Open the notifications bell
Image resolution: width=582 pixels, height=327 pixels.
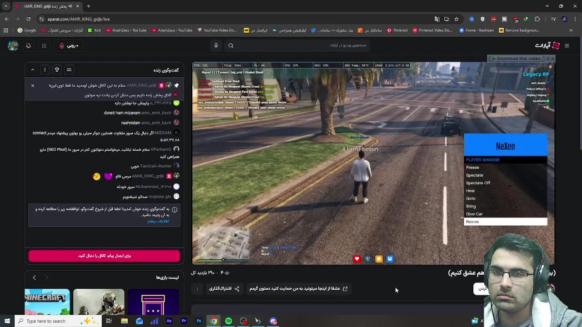click(x=28, y=45)
